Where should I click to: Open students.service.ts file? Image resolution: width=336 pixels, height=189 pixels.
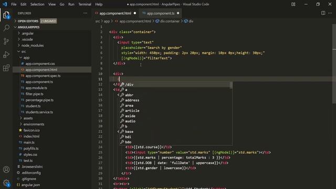39,112
